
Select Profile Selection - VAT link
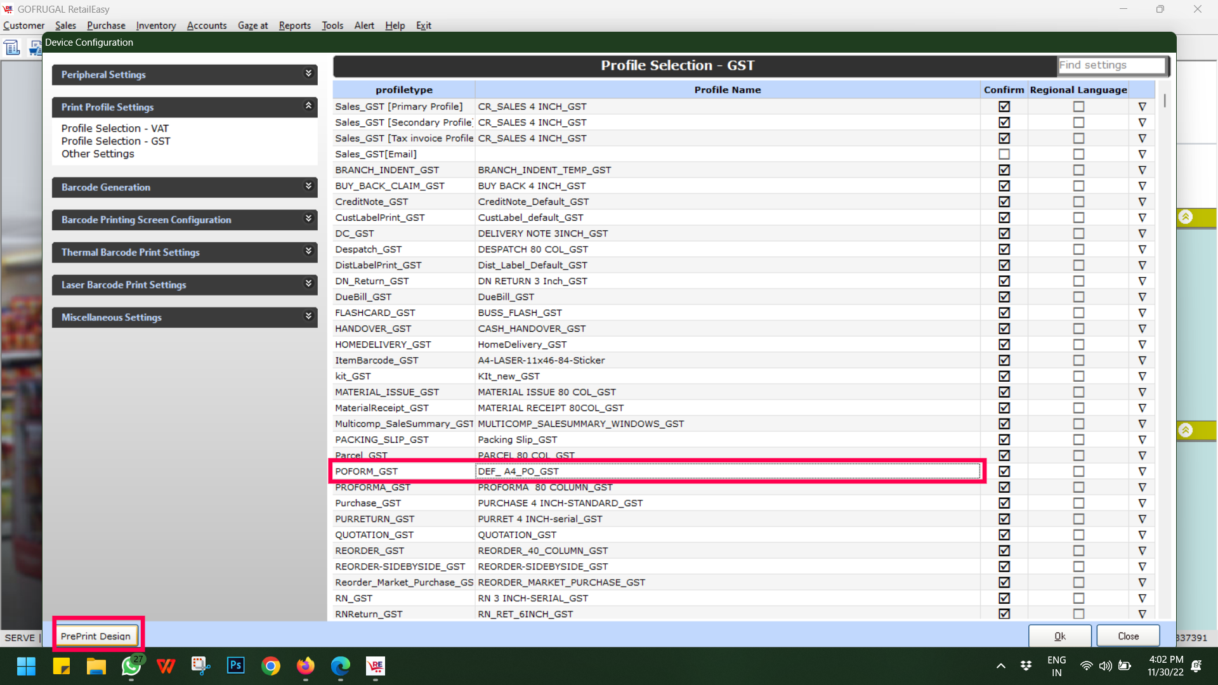[x=115, y=128]
